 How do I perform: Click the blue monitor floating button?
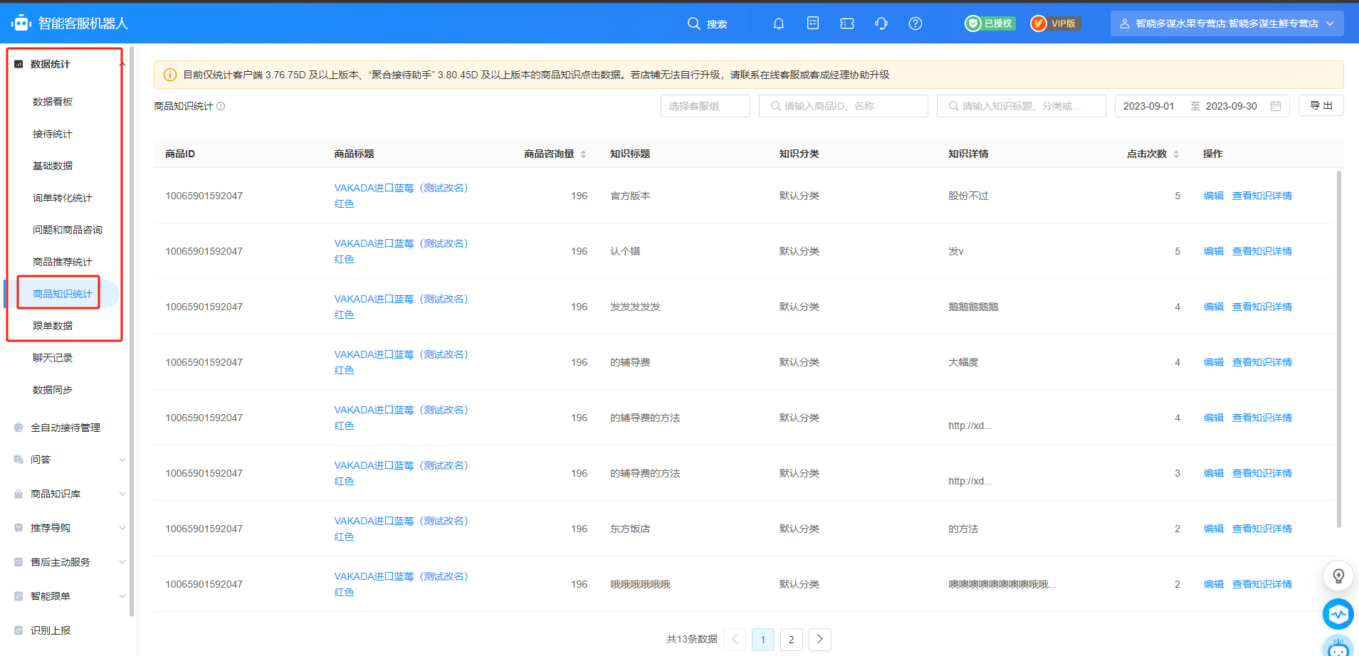(1338, 614)
